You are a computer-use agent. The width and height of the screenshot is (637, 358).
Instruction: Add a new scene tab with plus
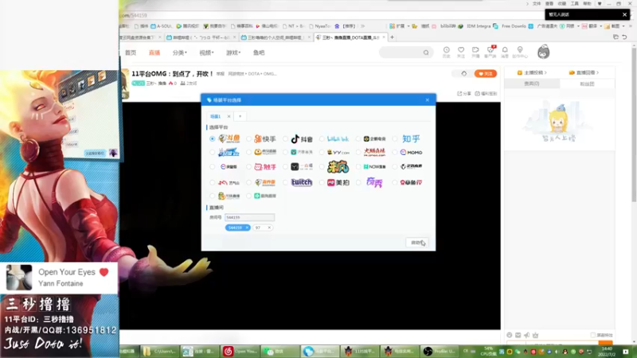tap(240, 116)
